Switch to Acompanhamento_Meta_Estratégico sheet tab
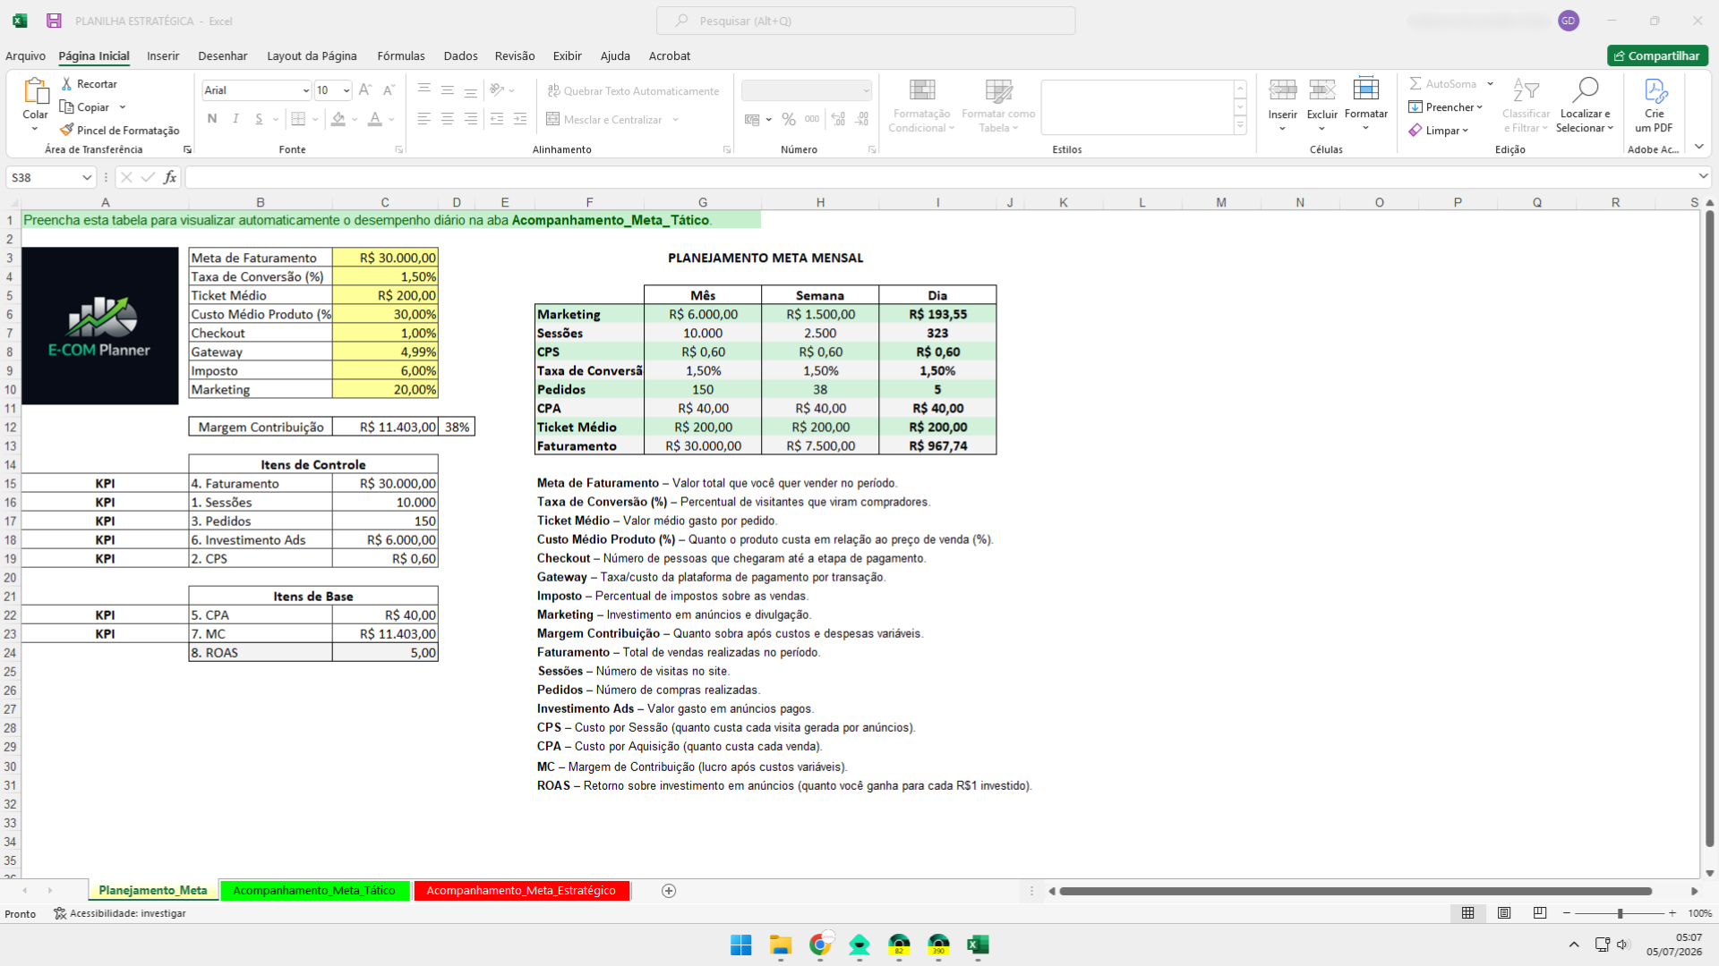This screenshot has width=1719, height=966. click(521, 891)
